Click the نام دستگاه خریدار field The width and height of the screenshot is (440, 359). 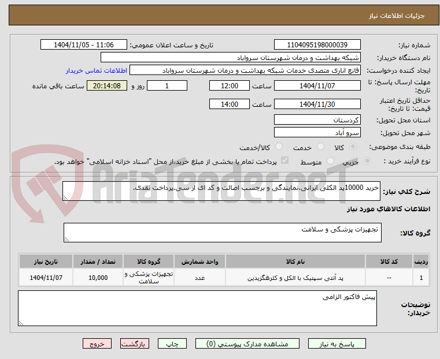pyautogui.click(x=231, y=58)
